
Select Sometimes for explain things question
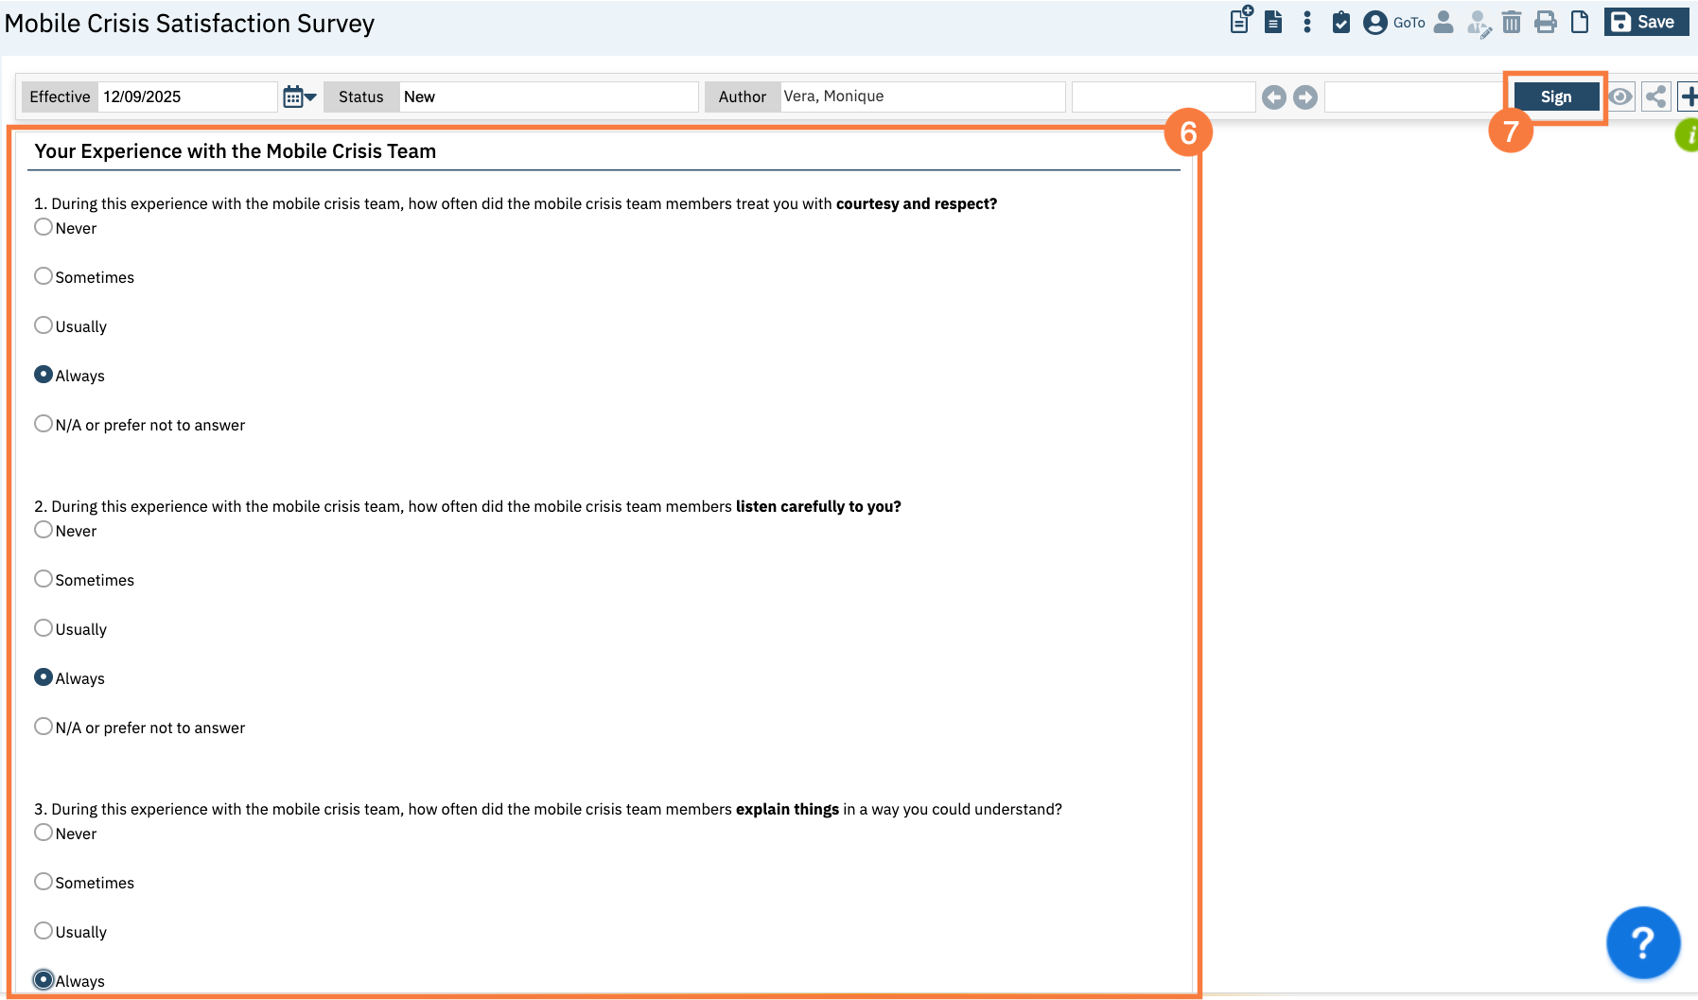point(44,882)
